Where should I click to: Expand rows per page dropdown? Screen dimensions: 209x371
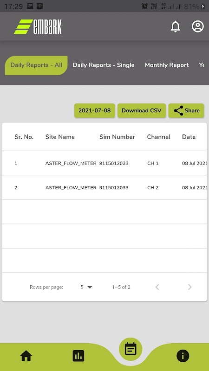coord(86,287)
